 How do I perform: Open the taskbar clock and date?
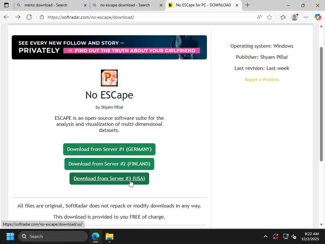[310, 236]
